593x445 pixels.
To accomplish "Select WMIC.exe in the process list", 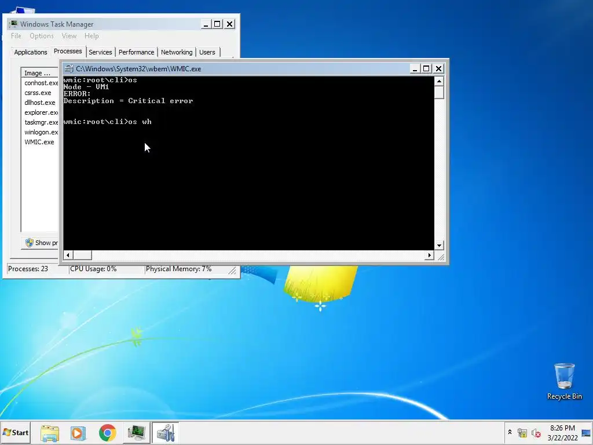I will (40, 142).
